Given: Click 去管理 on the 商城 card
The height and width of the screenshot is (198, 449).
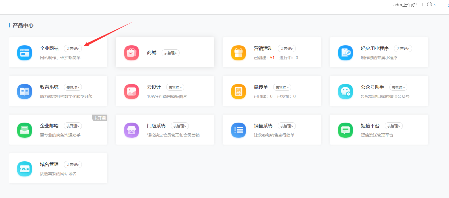Looking at the screenshot, I should (170, 53).
